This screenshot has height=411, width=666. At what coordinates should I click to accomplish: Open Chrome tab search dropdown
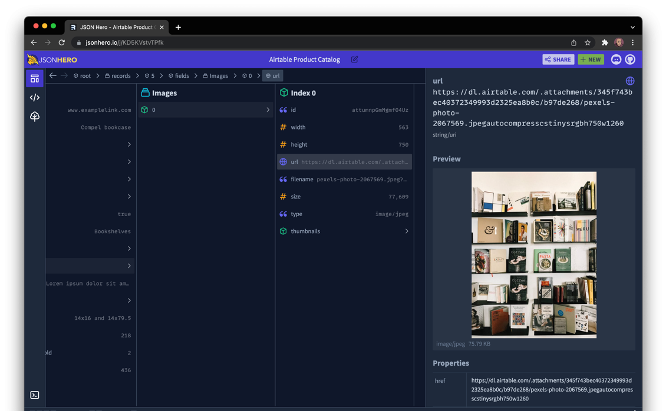click(632, 27)
